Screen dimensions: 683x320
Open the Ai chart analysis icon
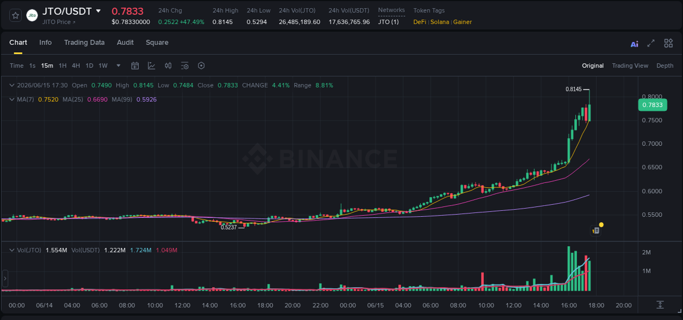[634, 44]
